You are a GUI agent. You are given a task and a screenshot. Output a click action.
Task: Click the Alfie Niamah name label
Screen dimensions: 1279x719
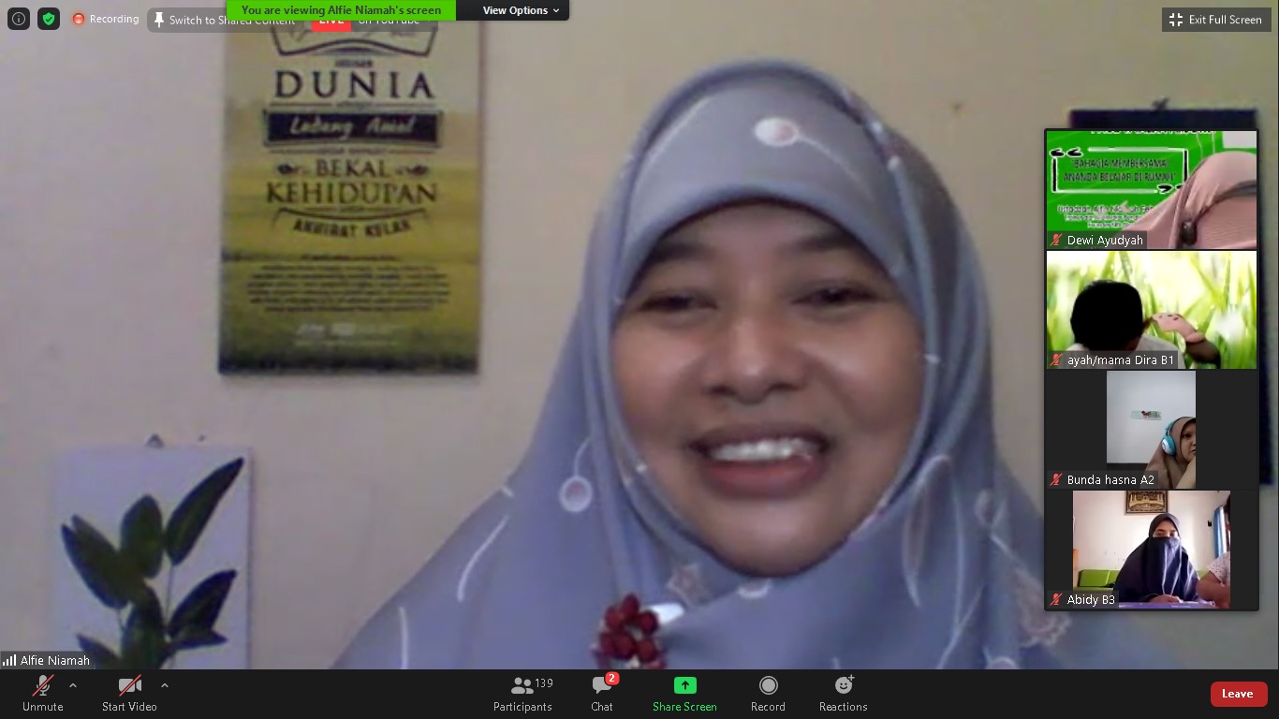click(x=55, y=660)
